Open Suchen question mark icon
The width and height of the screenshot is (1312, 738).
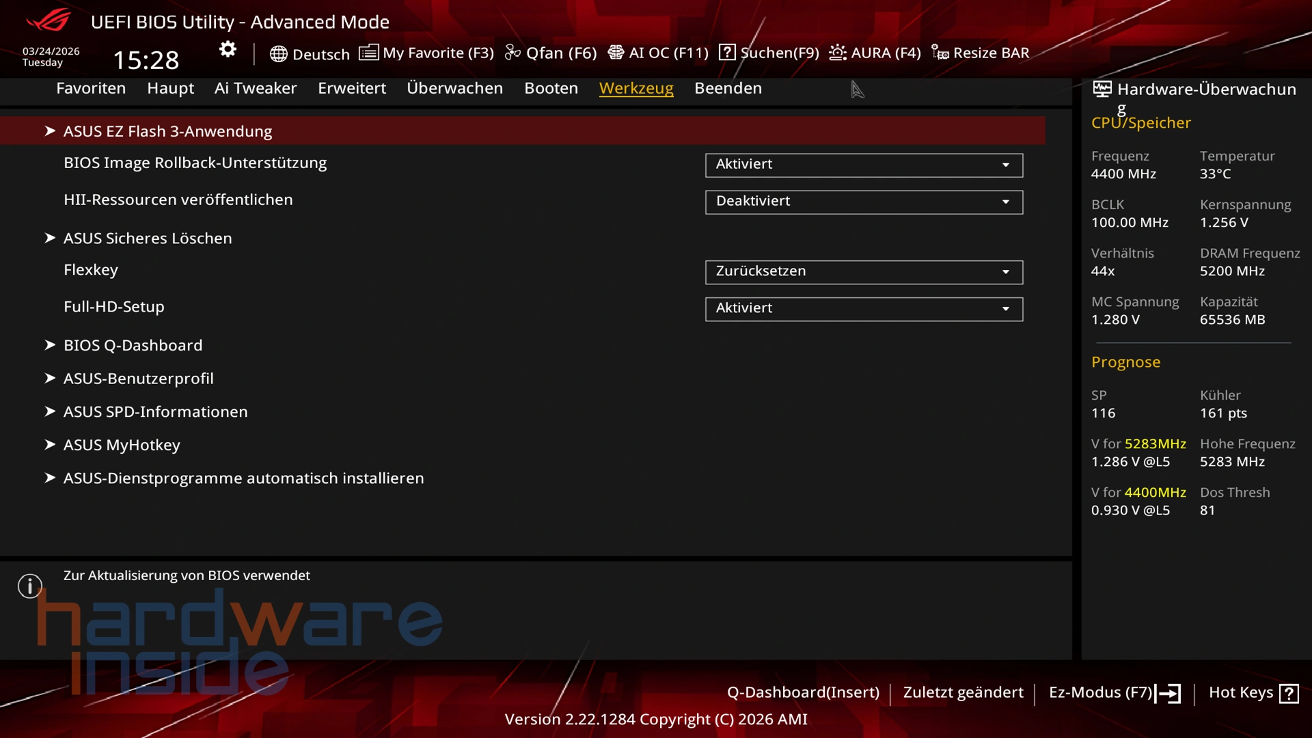(x=727, y=53)
